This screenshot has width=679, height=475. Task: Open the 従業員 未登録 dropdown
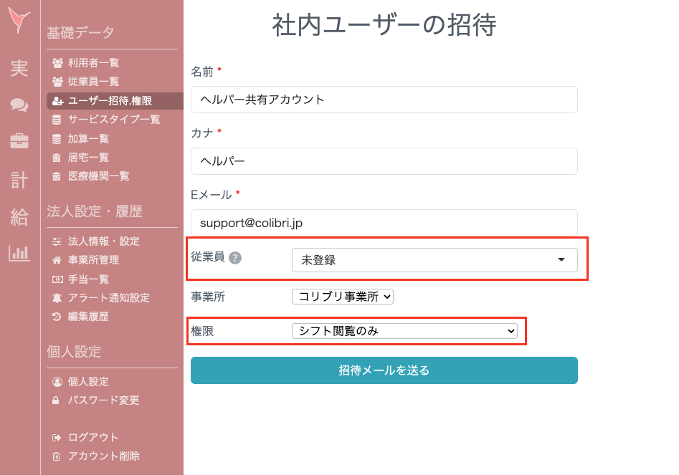tap(435, 260)
